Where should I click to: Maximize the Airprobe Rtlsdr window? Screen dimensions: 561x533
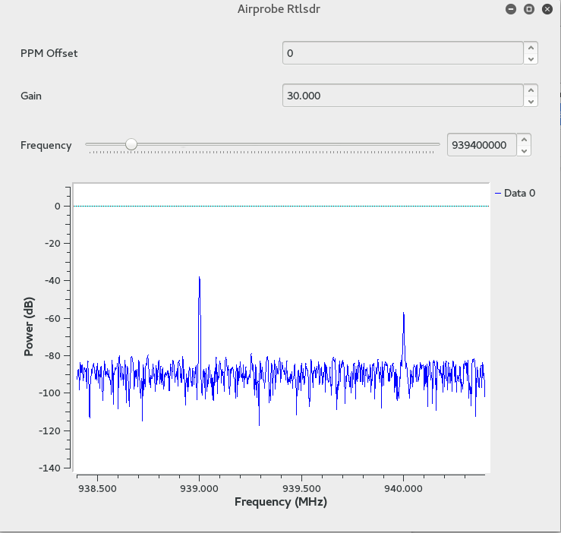pyautogui.click(x=529, y=9)
